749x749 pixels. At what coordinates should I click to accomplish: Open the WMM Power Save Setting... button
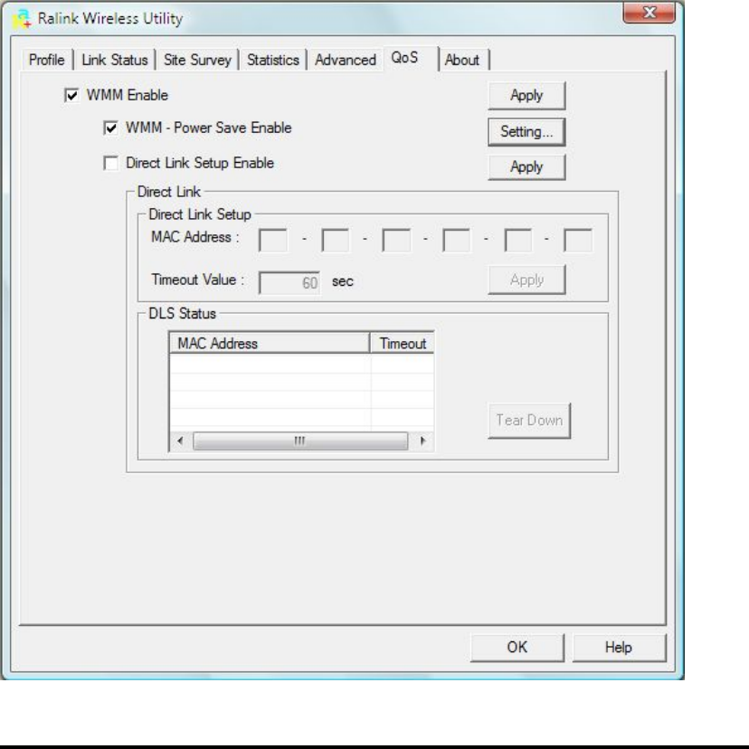(526, 132)
